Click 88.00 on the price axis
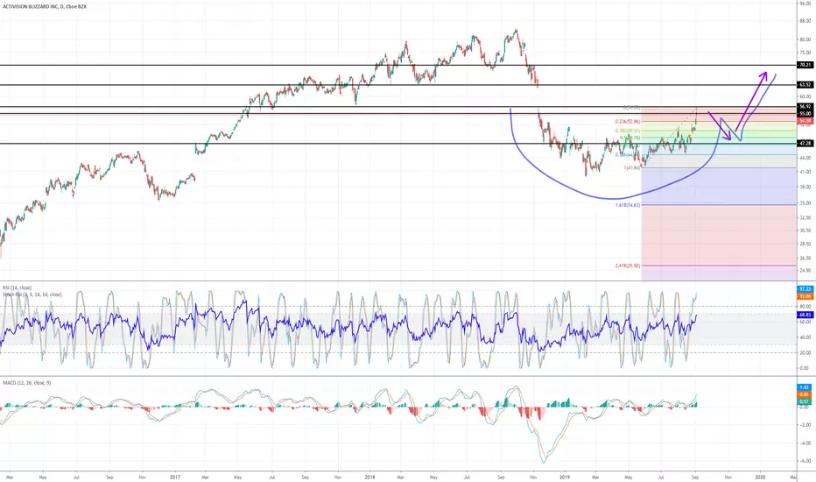Screen dimensions: 816x482 (x=805, y=21)
